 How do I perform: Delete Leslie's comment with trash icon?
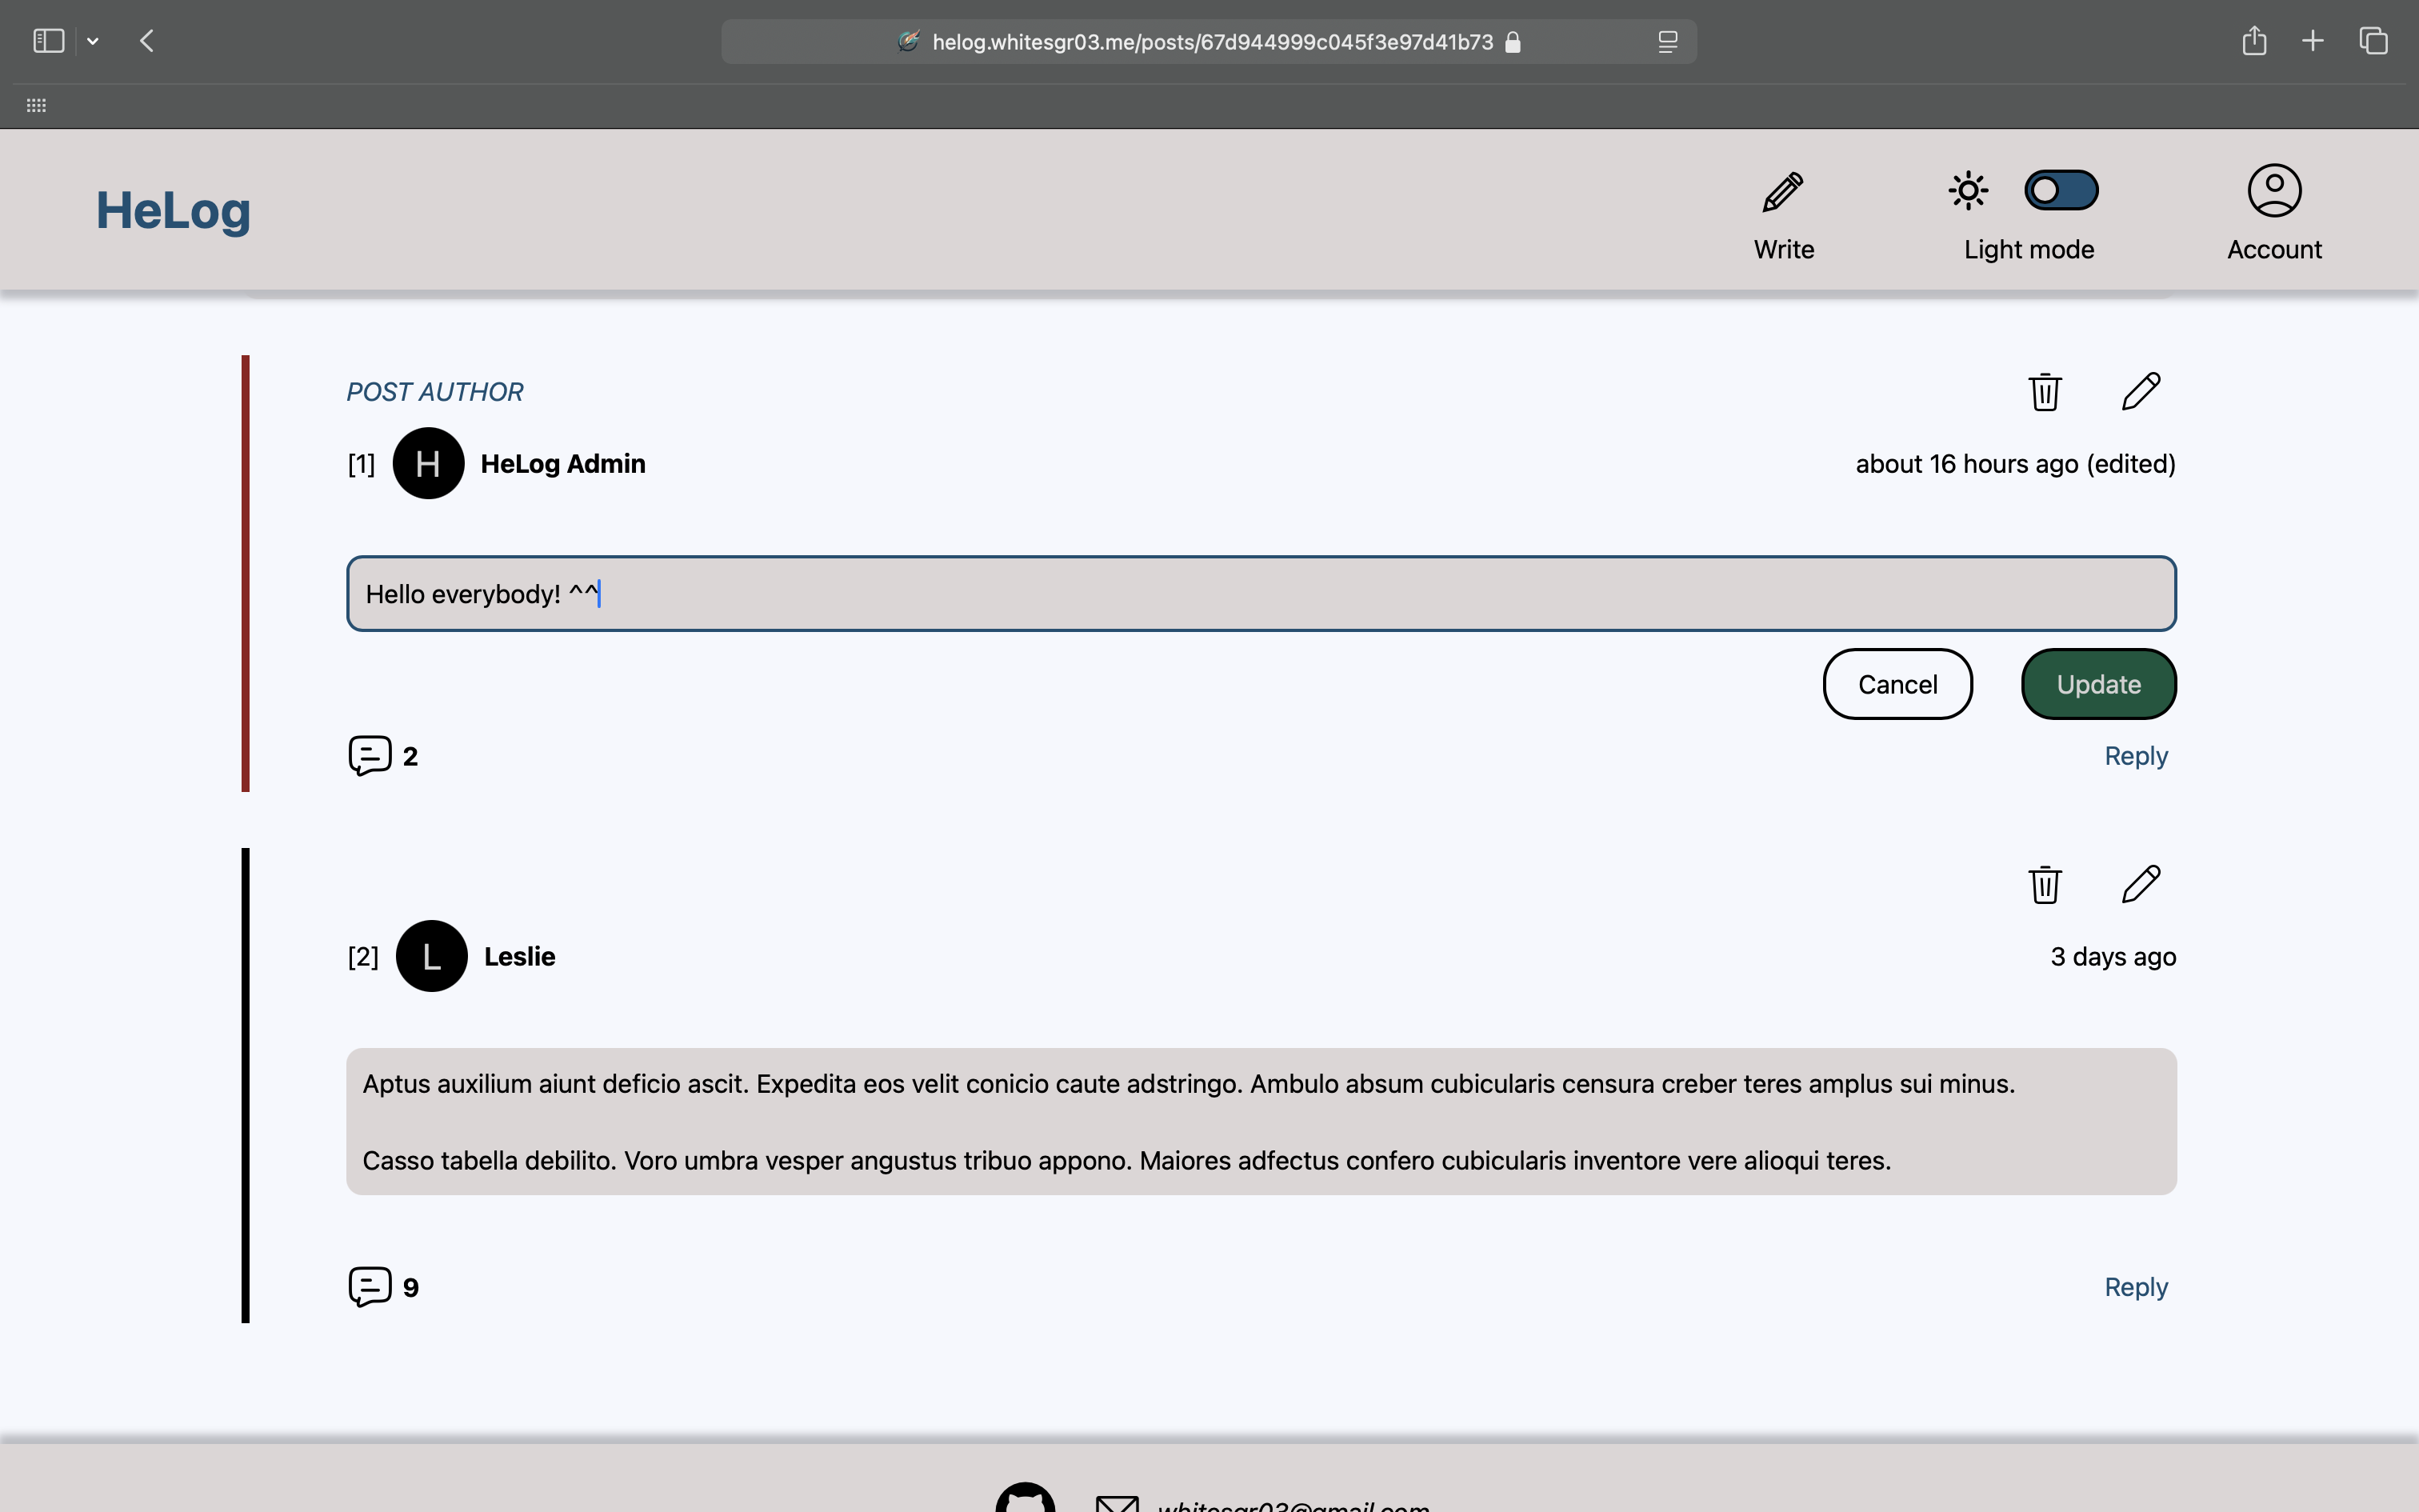(2044, 884)
